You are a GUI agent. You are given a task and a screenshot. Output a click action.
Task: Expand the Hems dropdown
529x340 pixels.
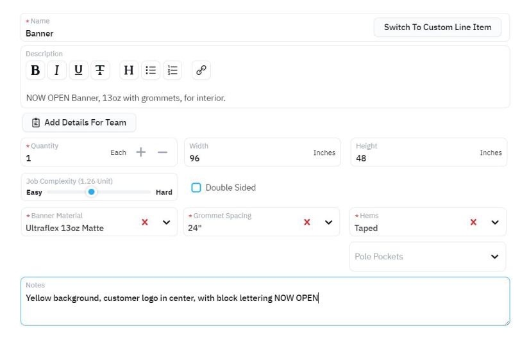pos(495,222)
